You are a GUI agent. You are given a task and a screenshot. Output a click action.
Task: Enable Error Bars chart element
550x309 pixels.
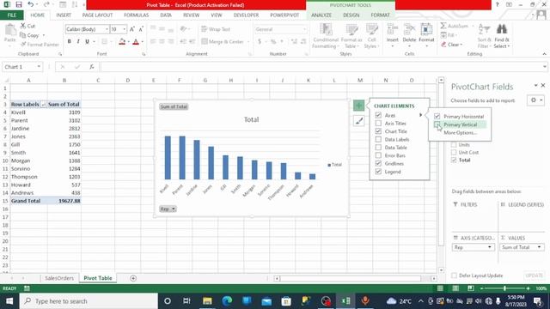378,155
